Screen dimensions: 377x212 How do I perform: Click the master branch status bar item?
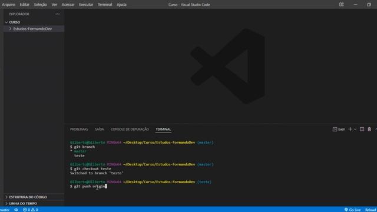[x=5, y=210]
